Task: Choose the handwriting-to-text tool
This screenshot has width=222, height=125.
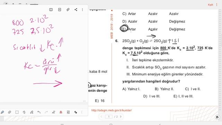Action: pos(24,112)
